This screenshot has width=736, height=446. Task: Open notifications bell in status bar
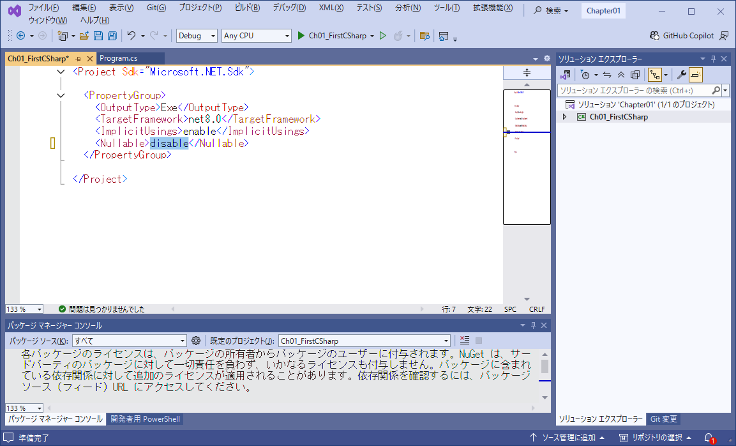[x=709, y=438]
